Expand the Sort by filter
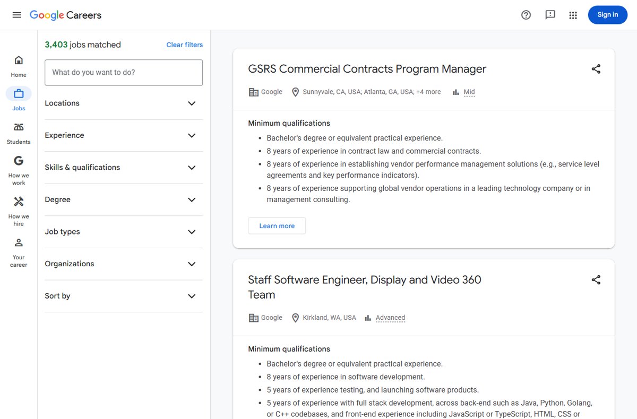This screenshot has width=637, height=419. click(x=124, y=296)
